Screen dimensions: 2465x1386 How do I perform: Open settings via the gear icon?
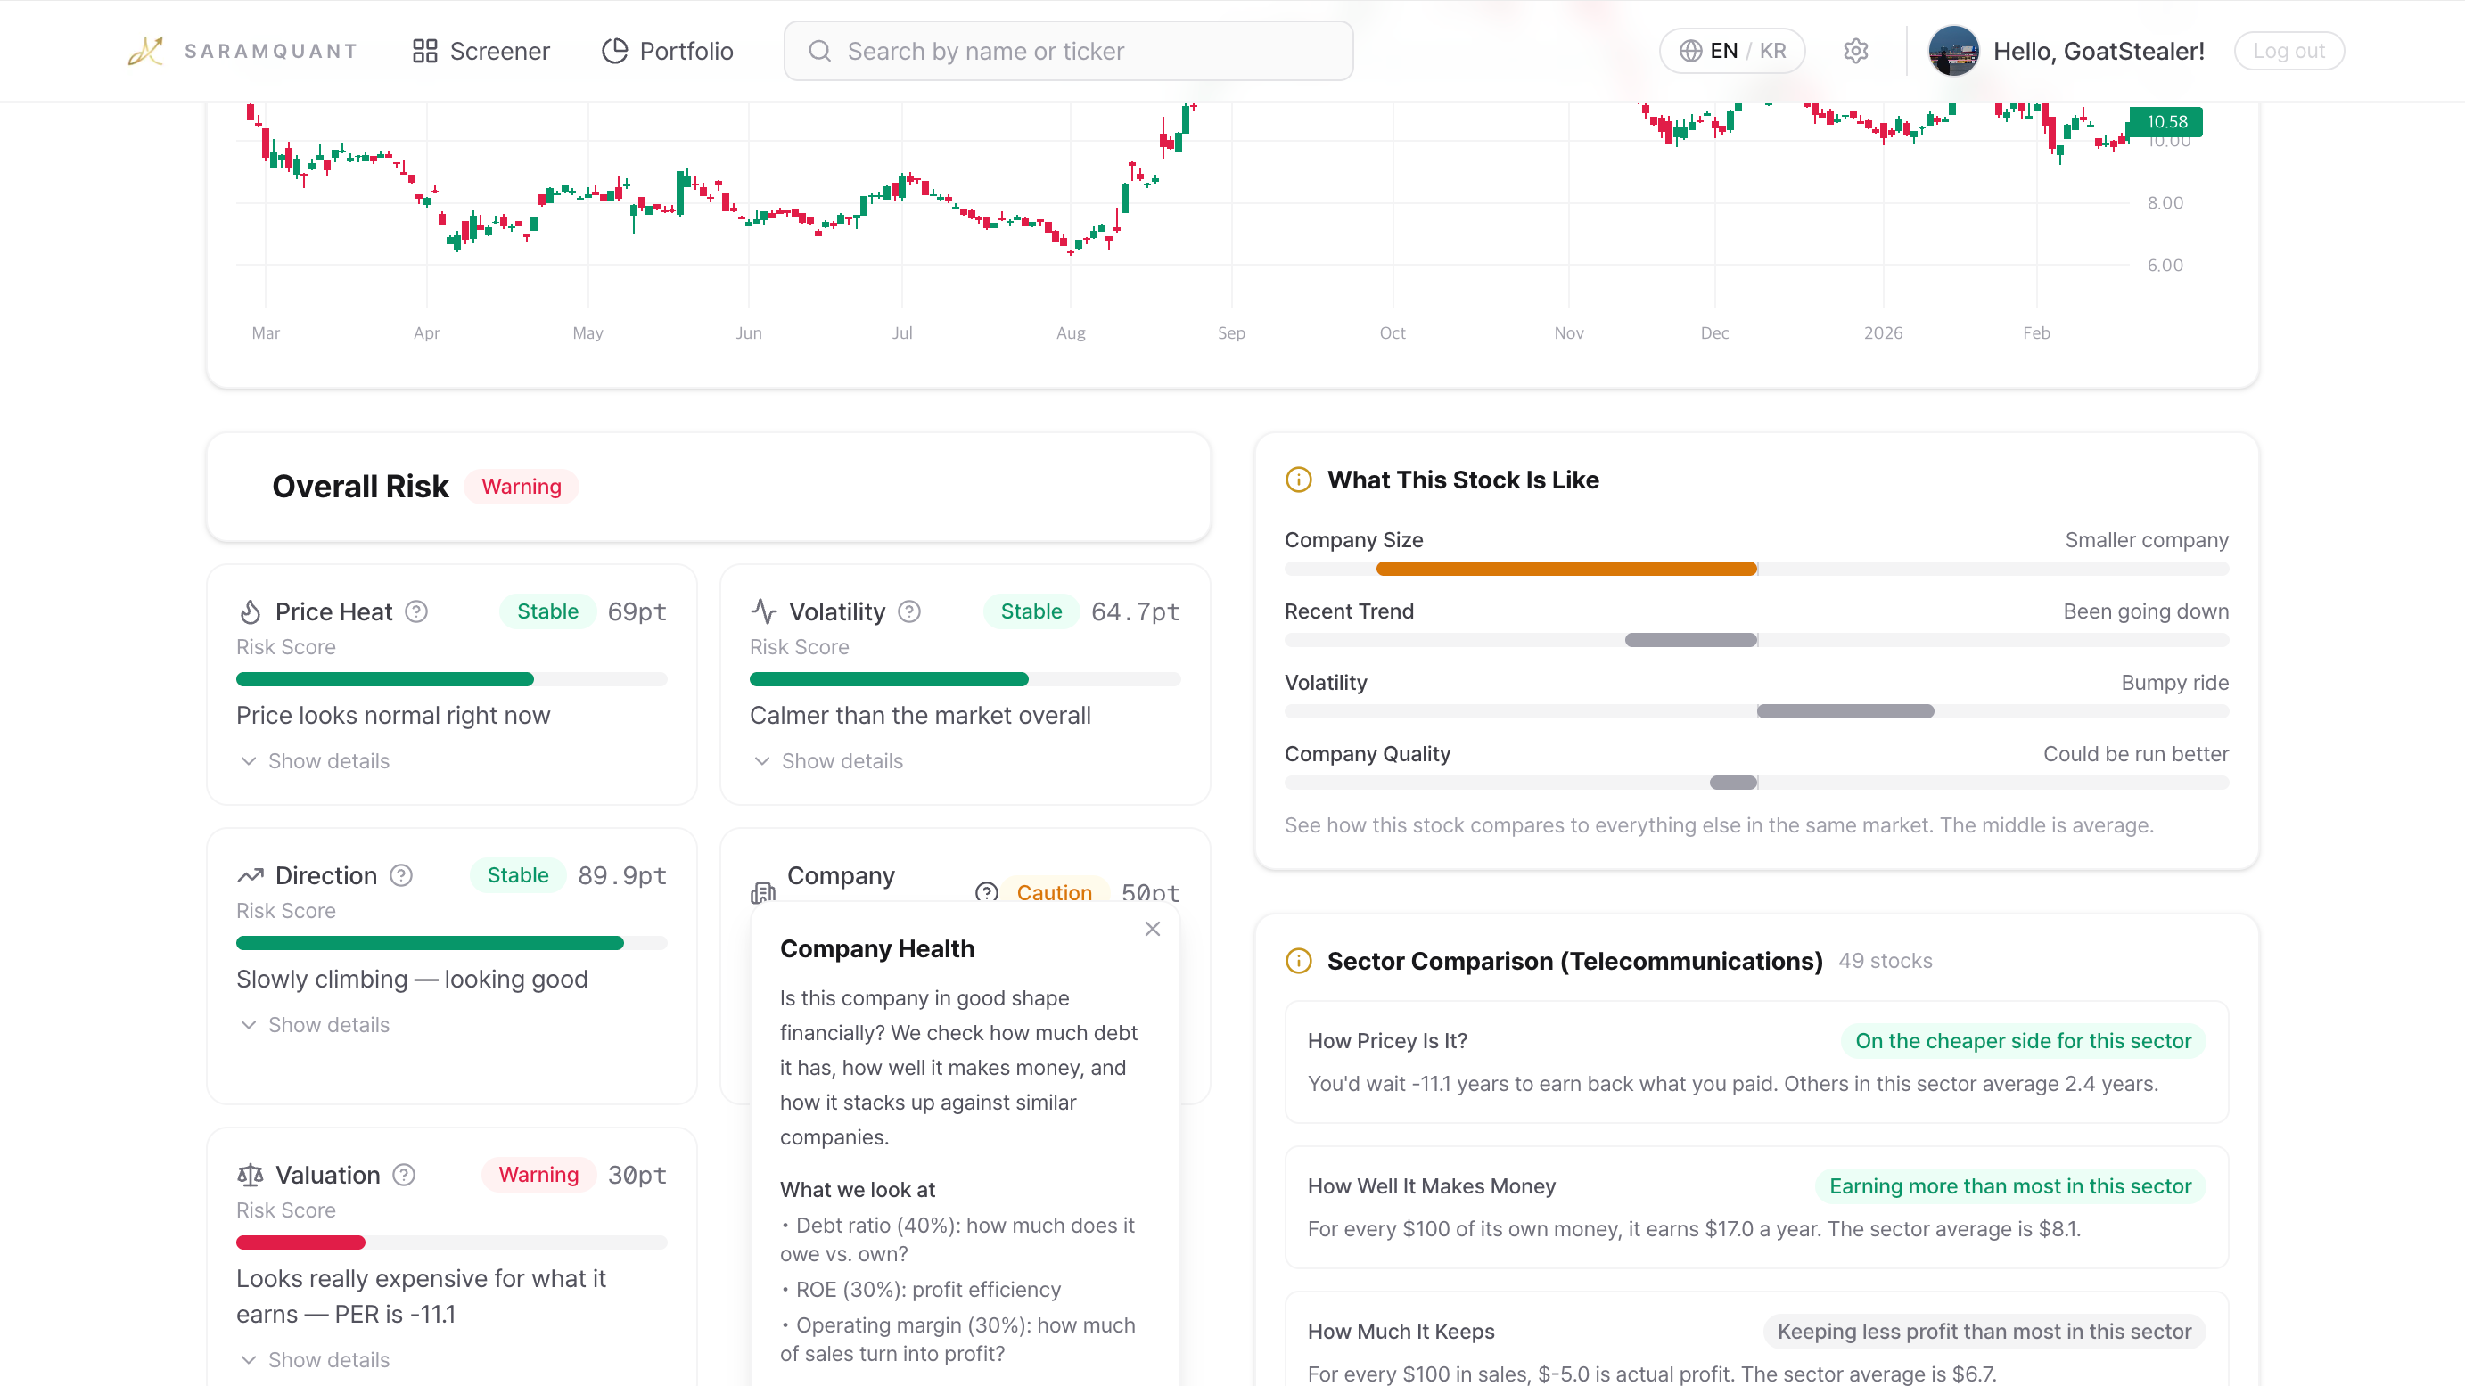tap(1856, 51)
